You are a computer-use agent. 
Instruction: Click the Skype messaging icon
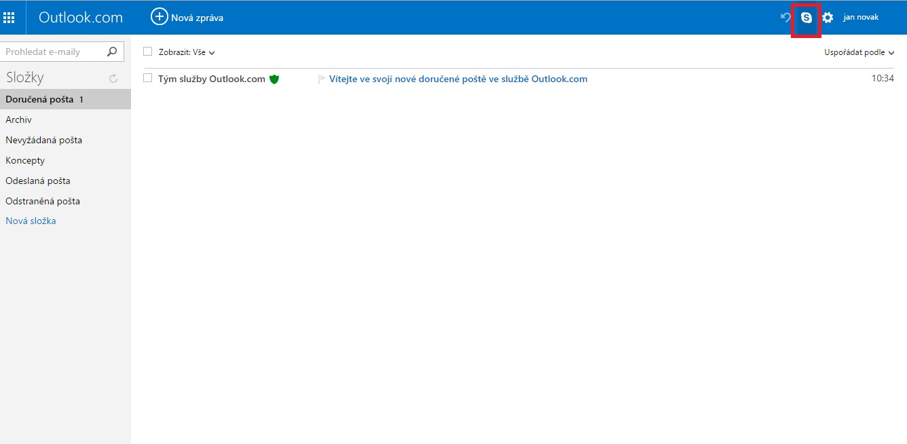tap(807, 18)
